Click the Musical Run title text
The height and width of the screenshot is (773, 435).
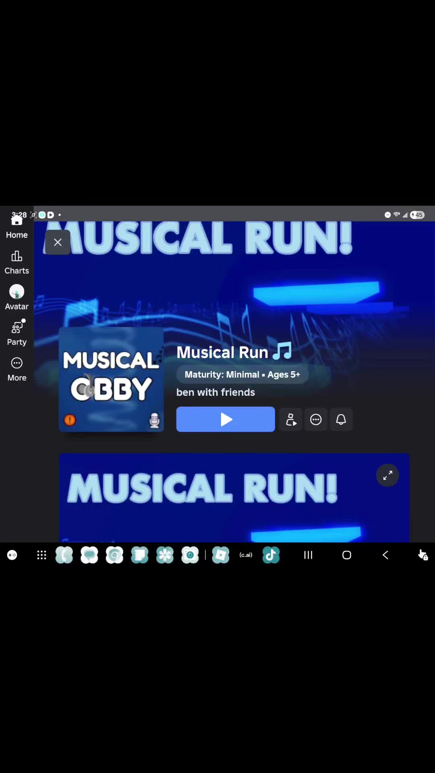pyautogui.click(x=222, y=352)
